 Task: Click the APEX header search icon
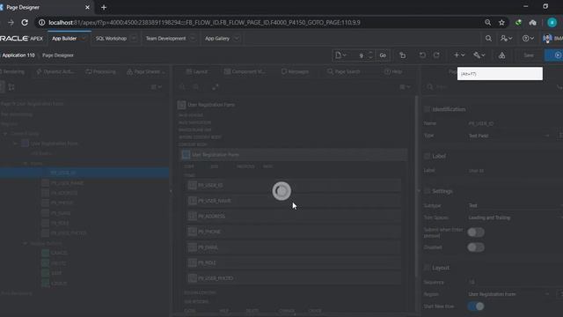point(488,38)
